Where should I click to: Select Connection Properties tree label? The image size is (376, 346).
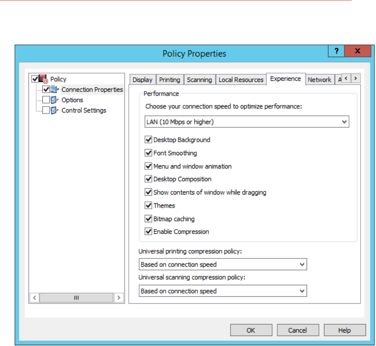point(92,90)
